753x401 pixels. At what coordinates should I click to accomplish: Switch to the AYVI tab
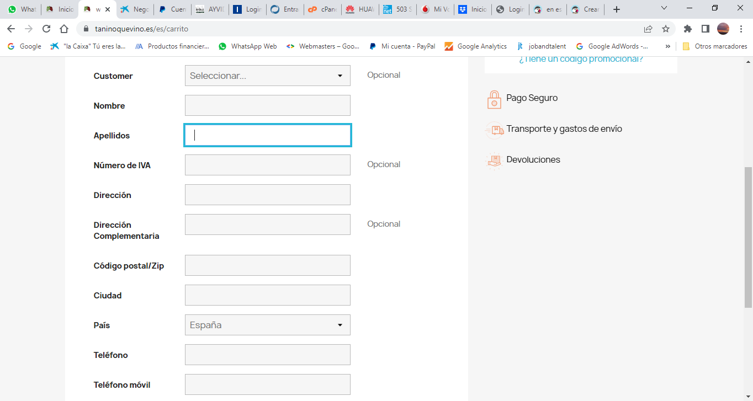click(210, 9)
